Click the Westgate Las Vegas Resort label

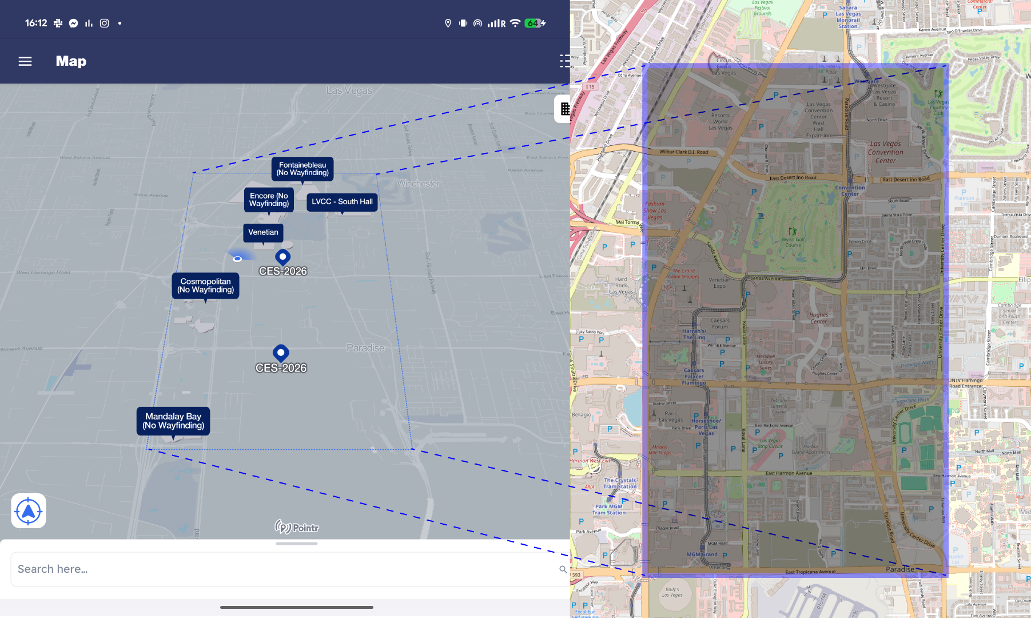click(x=884, y=95)
